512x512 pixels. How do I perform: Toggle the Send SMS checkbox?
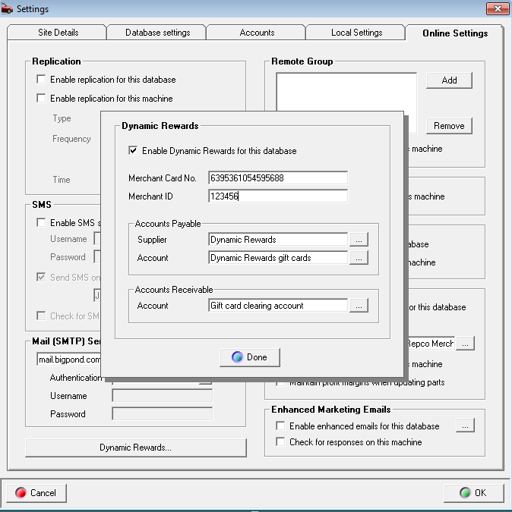pyautogui.click(x=41, y=277)
